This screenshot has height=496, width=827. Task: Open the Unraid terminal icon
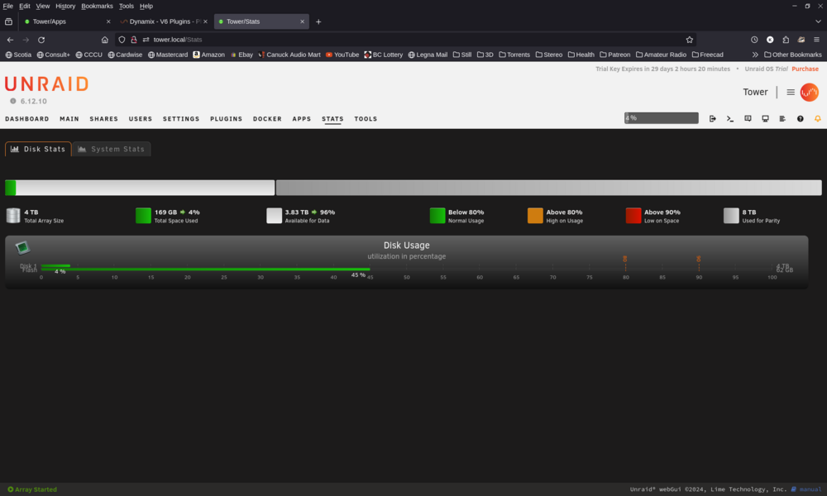point(730,118)
